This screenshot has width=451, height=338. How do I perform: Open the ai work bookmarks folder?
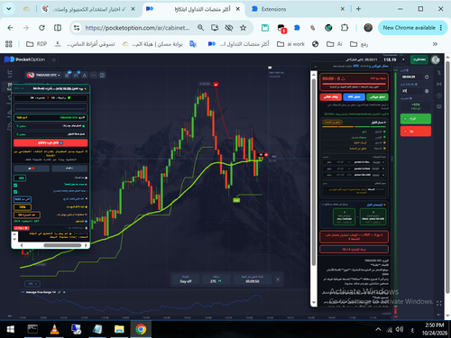[290, 44]
